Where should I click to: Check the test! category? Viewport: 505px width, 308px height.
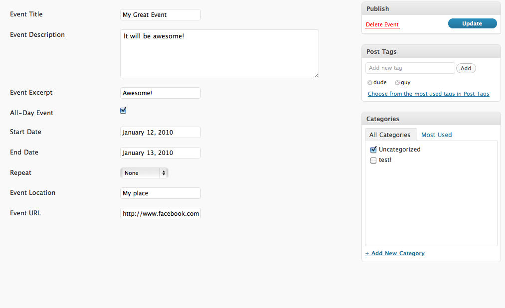[x=373, y=160]
